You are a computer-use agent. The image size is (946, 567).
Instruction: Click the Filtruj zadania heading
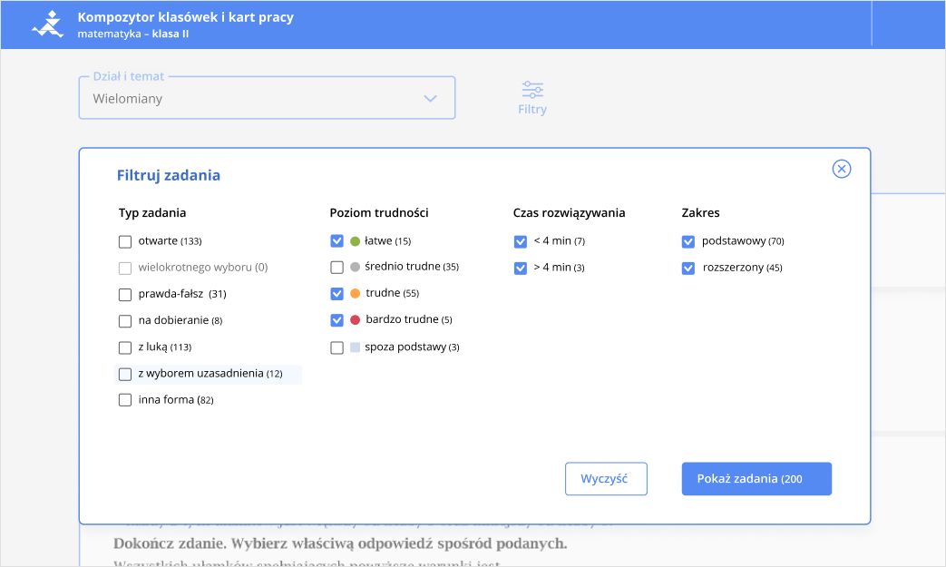pyautogui.click(x=169, y=175)
